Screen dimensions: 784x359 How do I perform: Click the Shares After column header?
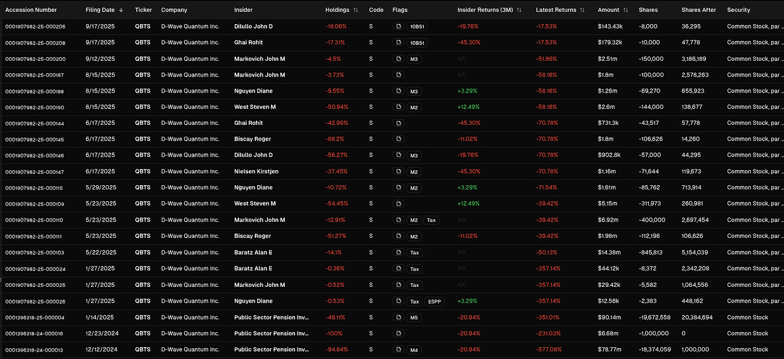[x=698, y=10]
